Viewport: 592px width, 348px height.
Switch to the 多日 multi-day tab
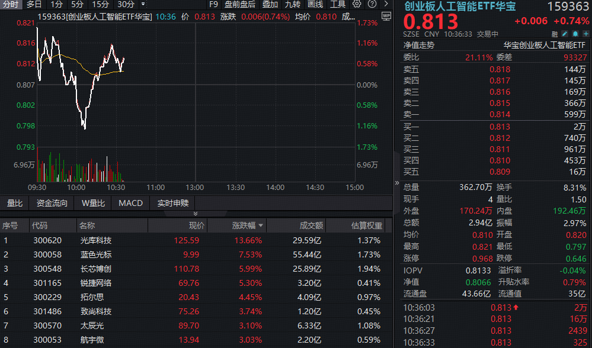tap(34, 4)
